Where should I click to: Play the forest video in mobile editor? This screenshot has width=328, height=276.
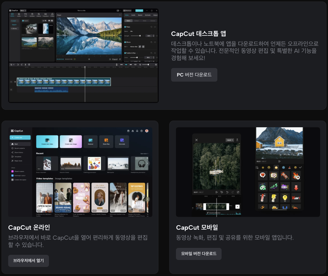(x=216, y=192)
